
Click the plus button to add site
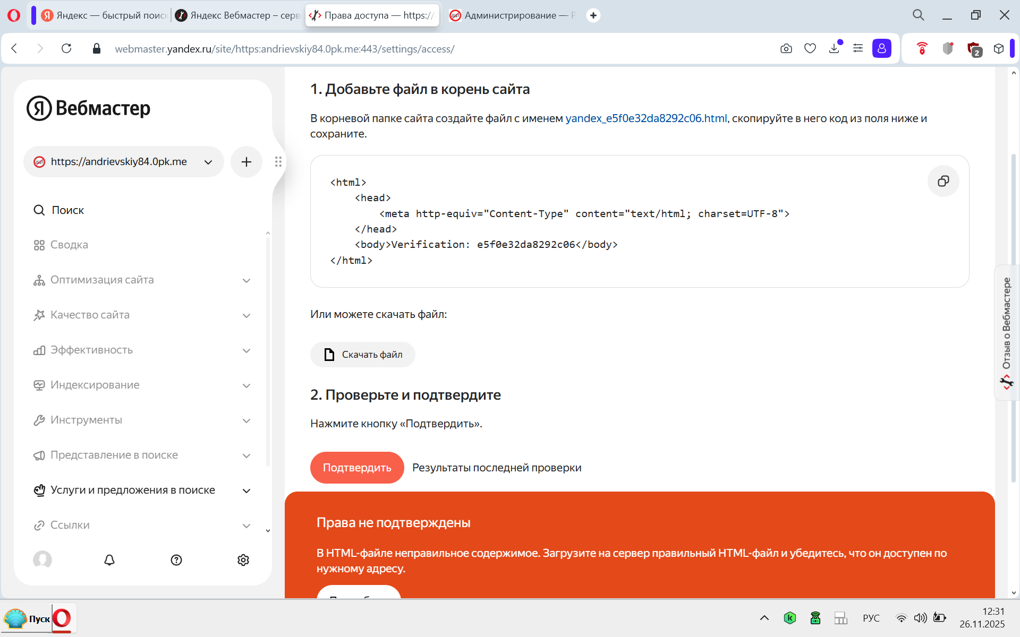[x=246, y=162]
